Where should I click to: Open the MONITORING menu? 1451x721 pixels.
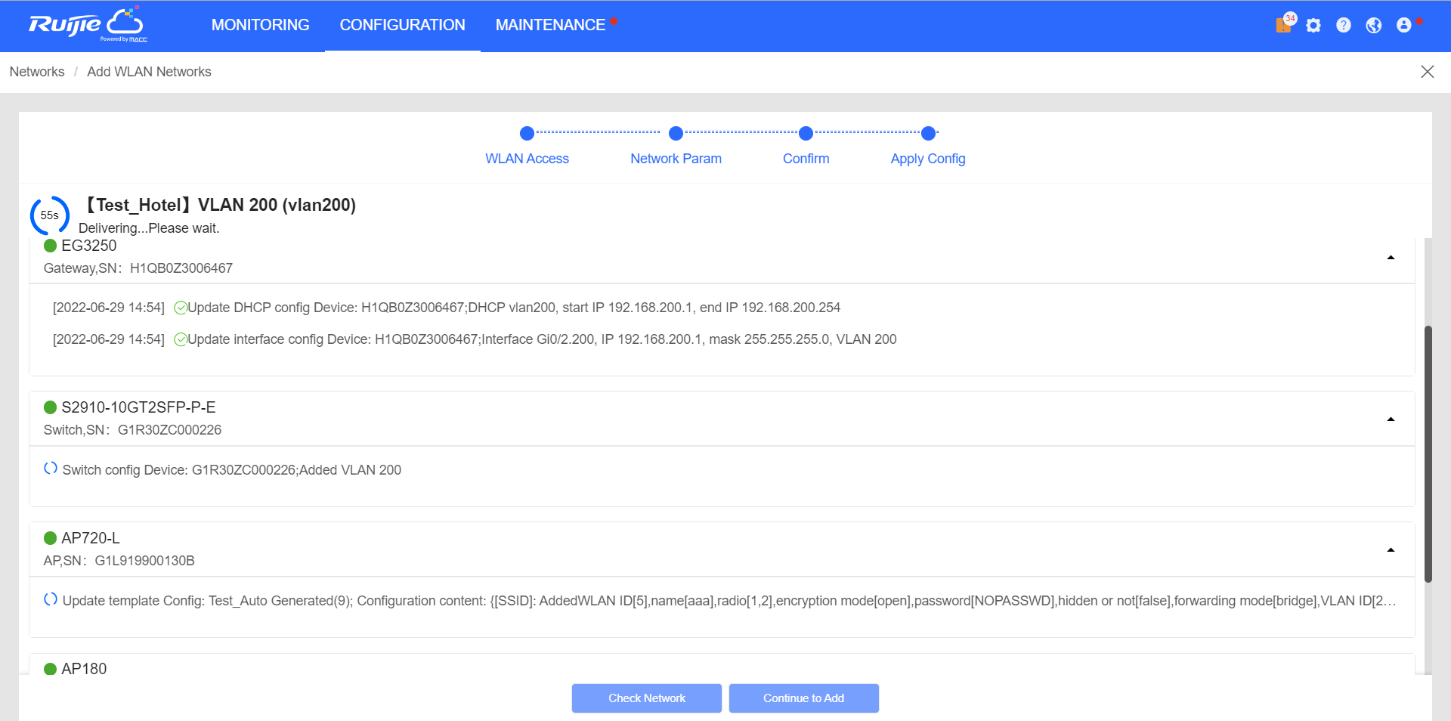(x=261, y=25)
